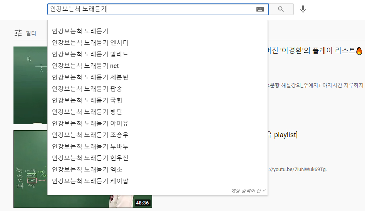Click the 예상 검색어 신고 report link
Image resolution: width=365 pixels, height=211 pixels.
(x=248, y=191)
